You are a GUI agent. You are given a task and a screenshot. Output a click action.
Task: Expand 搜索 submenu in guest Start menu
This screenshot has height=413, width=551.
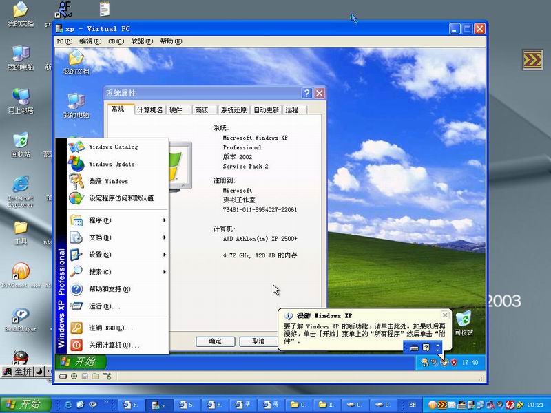pos(118,272)
